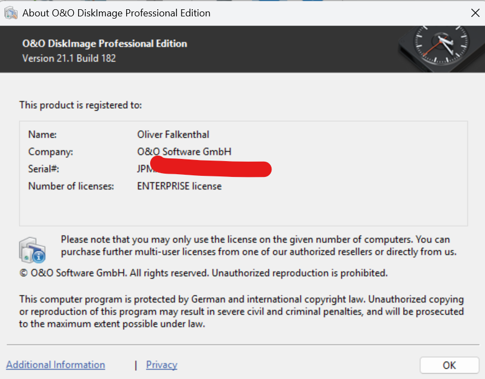Click the copyright line 'All rights reserved'
The width and height of the screenshot is (485, 379).
204,273
